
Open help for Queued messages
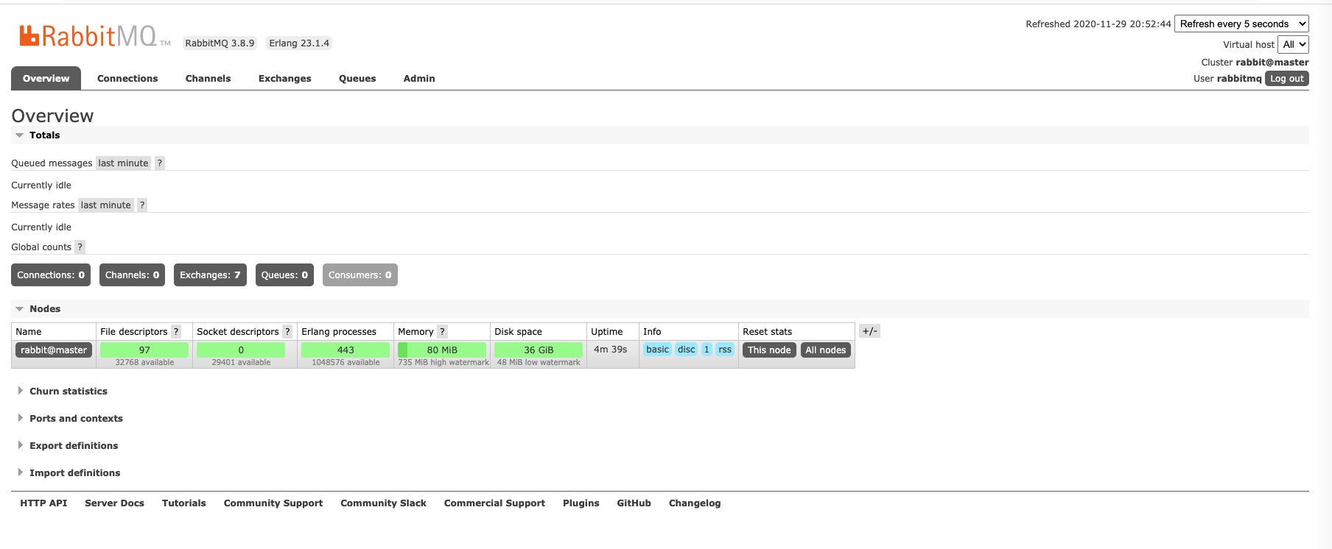coord(159,163)
